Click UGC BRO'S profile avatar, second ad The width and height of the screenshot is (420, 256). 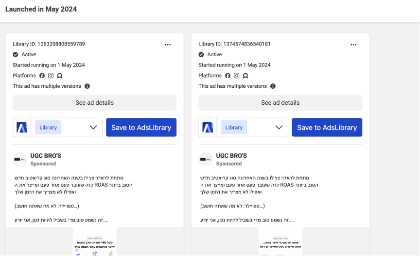pos(206,160)
